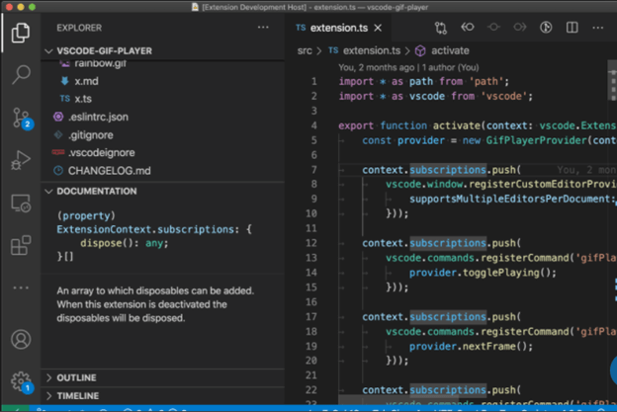
Task: Open the .eslintrc.json file
Action: 163,117
